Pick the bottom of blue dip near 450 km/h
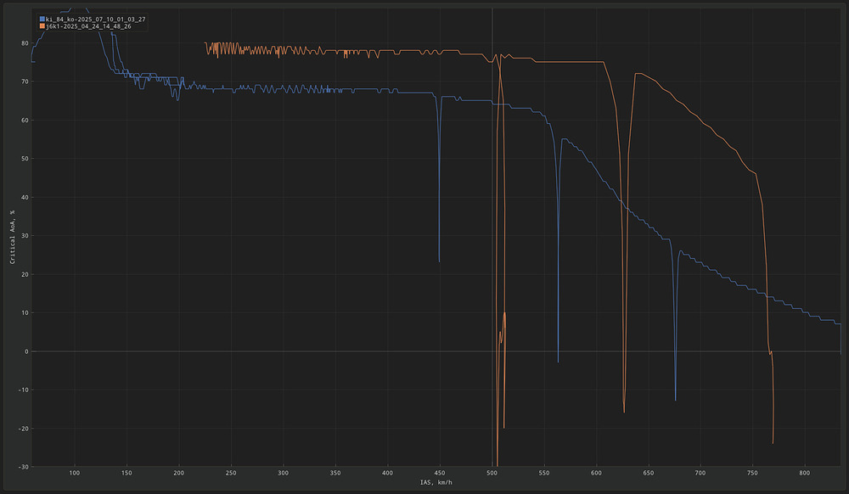 click(439, 261)
